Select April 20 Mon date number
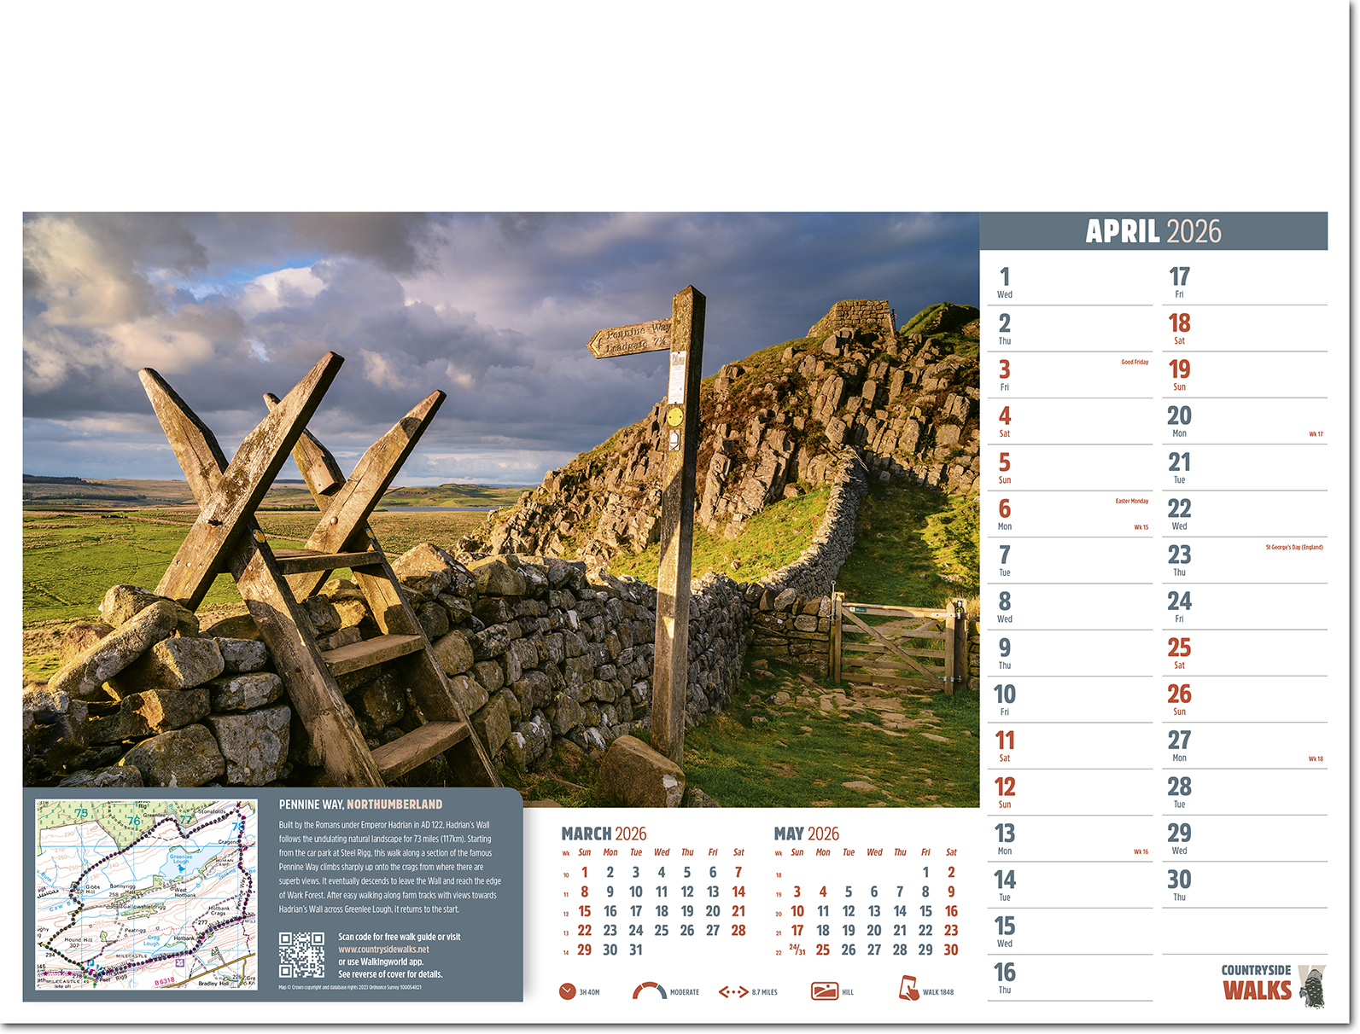Viewport: 1360px width, 1034px height. 1179,416
